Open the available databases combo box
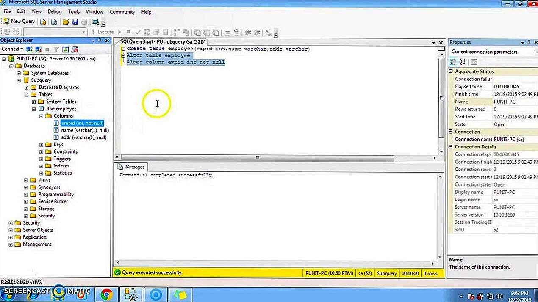This screenshot has height=302, width=538. pyautogui.click(x=55, y=32)
